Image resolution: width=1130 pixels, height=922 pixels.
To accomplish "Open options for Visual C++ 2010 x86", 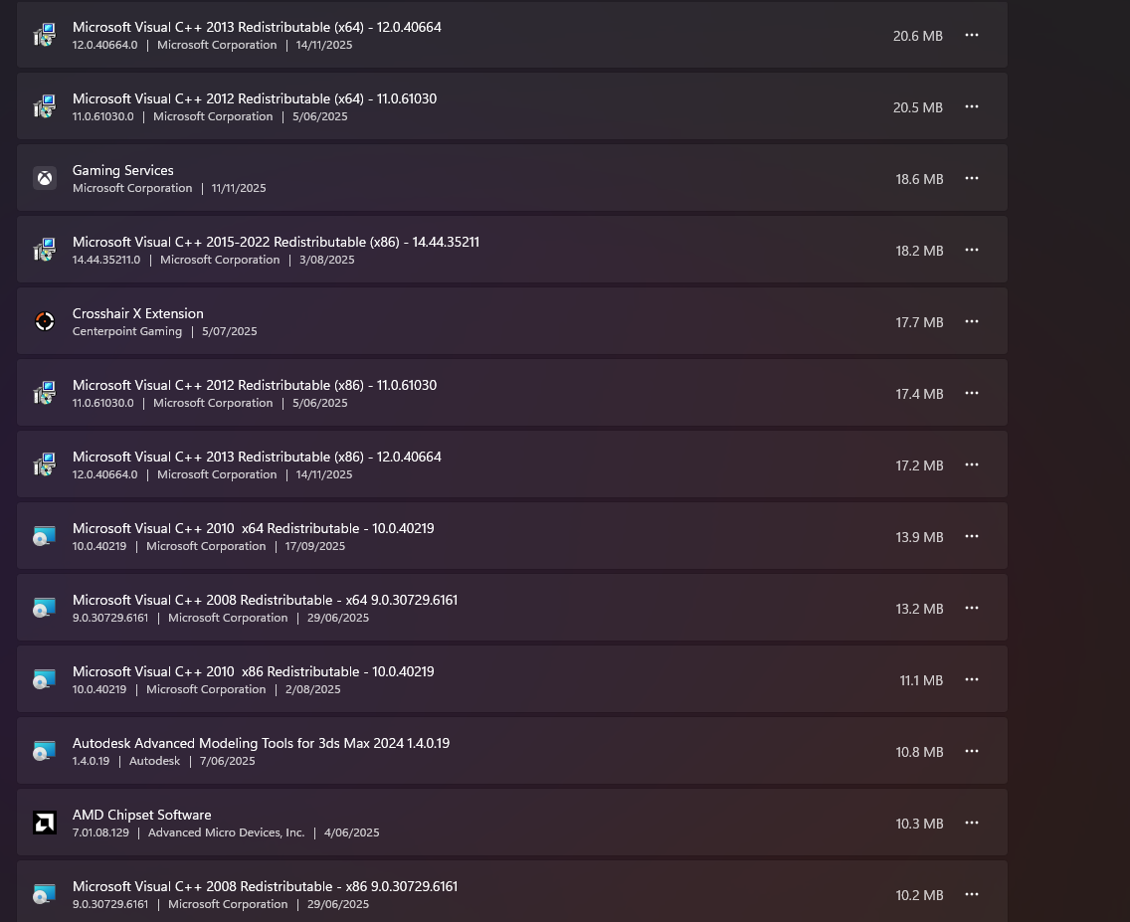I will pos(972,679).
